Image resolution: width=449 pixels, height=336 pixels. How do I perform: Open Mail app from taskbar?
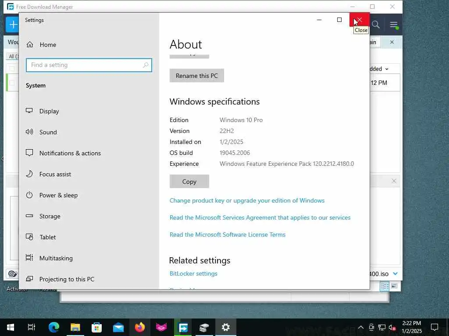pyautogui.click(x=118, y=327)
